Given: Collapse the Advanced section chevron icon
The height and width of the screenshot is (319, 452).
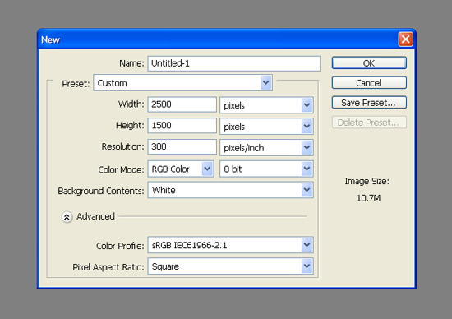Looking at the screenshot, I should (x=67, y=217).
